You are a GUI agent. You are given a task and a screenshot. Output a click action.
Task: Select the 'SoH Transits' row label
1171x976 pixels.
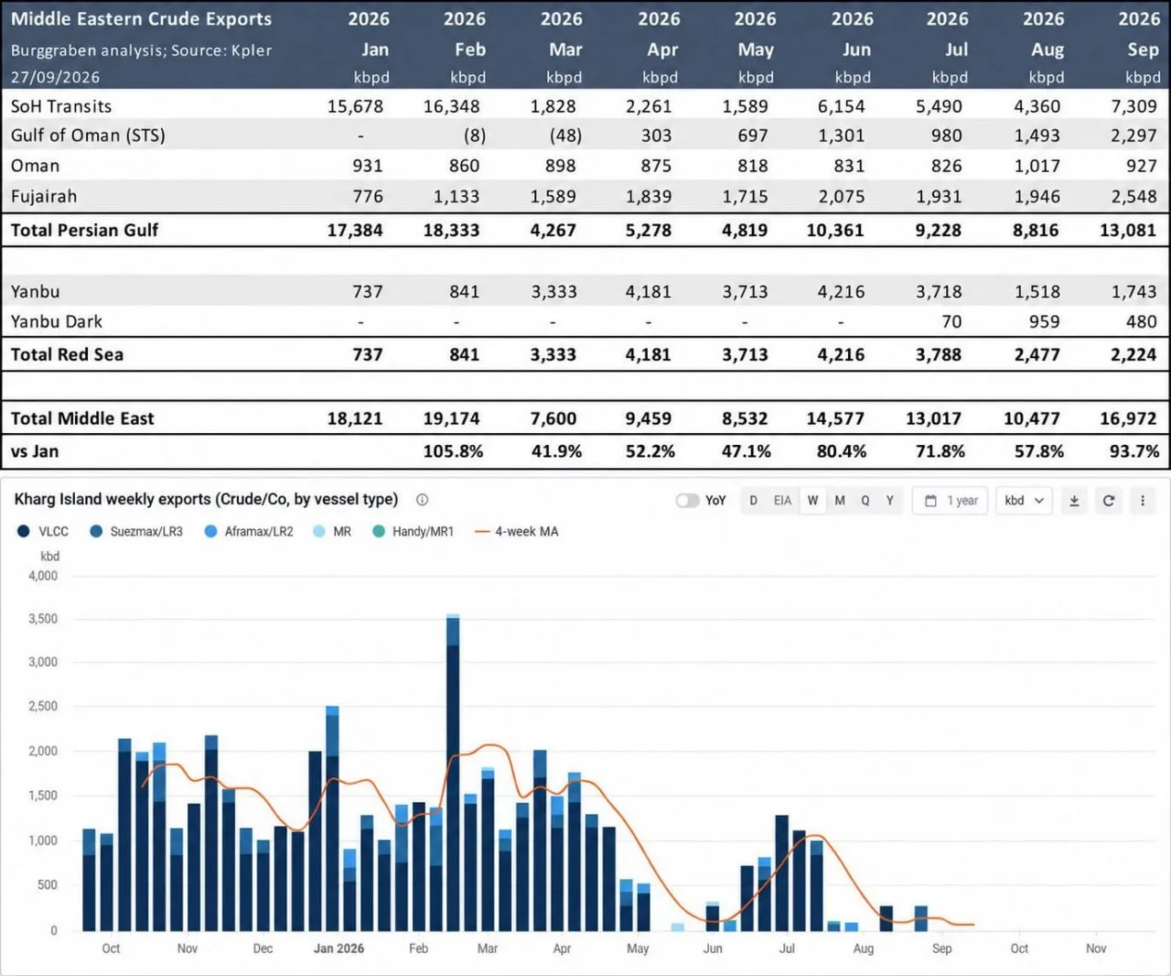61,106
